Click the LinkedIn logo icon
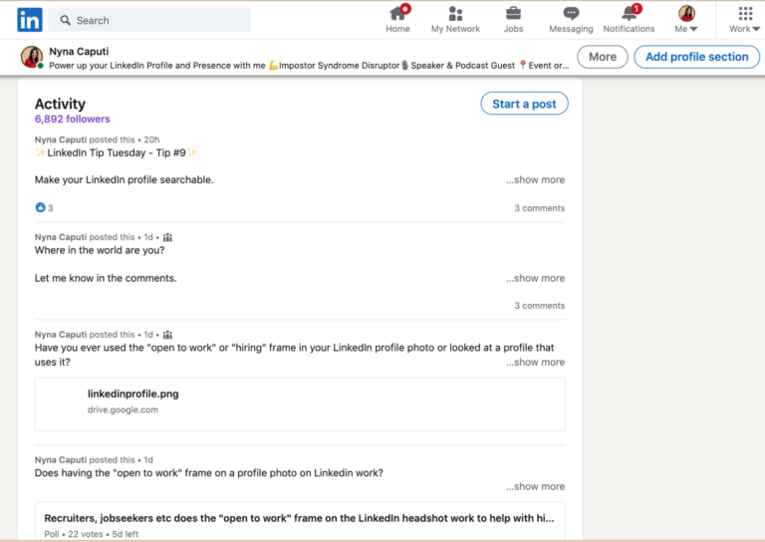Screen dimensions: 765x542 coord(30,20)
